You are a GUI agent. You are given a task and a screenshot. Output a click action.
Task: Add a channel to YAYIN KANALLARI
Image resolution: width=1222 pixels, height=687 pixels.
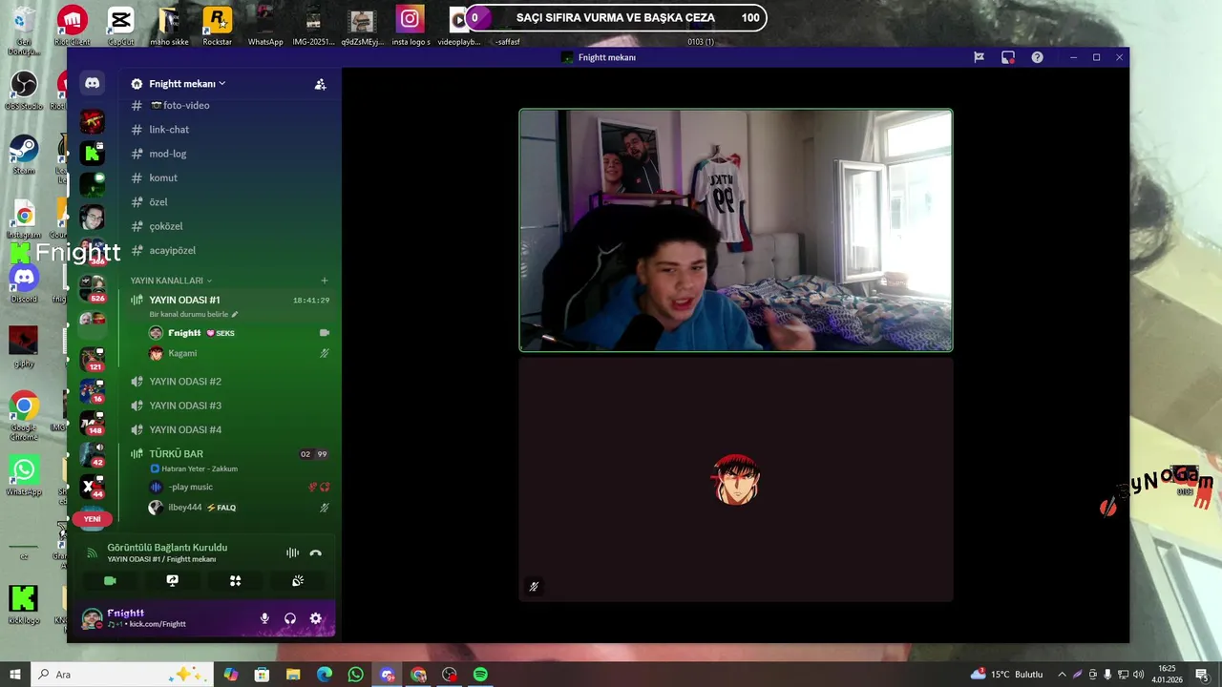(325, 281)
